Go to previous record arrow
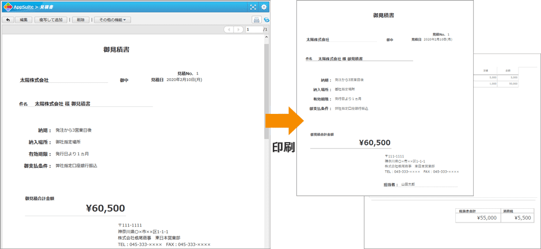The image size is (541, 249). coord(229,29)
